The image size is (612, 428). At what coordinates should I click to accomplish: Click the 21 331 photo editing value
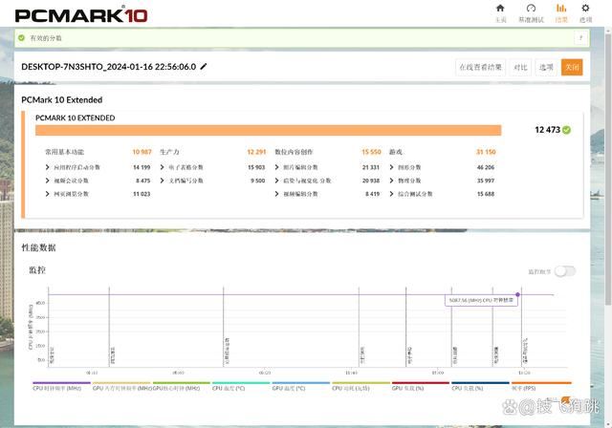(371, 167)
